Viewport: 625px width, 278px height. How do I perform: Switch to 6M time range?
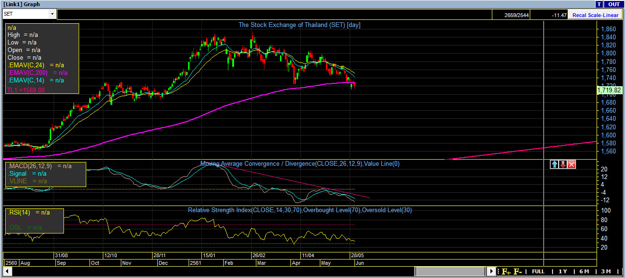coord(584,272)
